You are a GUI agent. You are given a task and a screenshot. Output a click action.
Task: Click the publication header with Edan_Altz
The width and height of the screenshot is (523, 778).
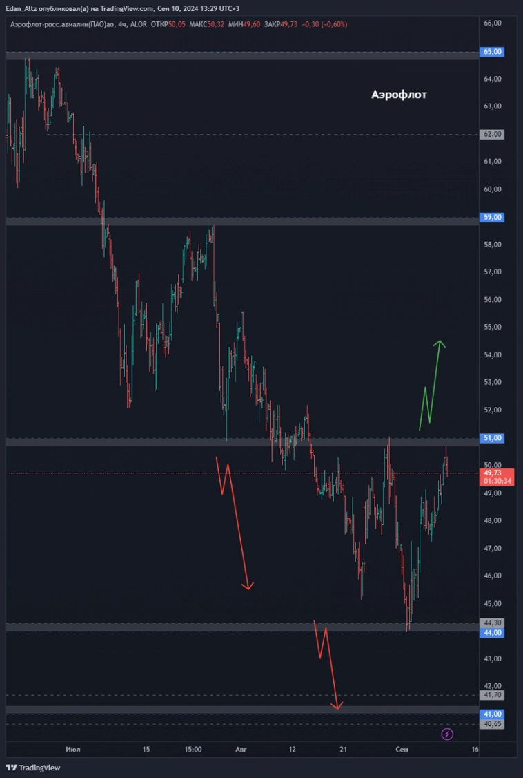click(123, 8)
